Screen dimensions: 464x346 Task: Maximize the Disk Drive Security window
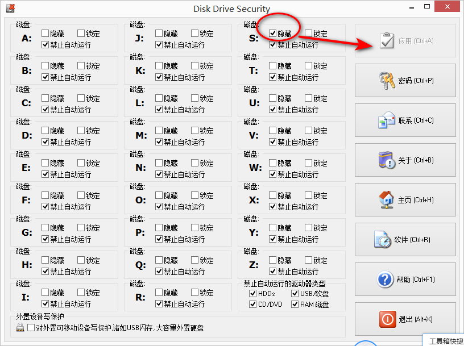click(x=426, y=6)
